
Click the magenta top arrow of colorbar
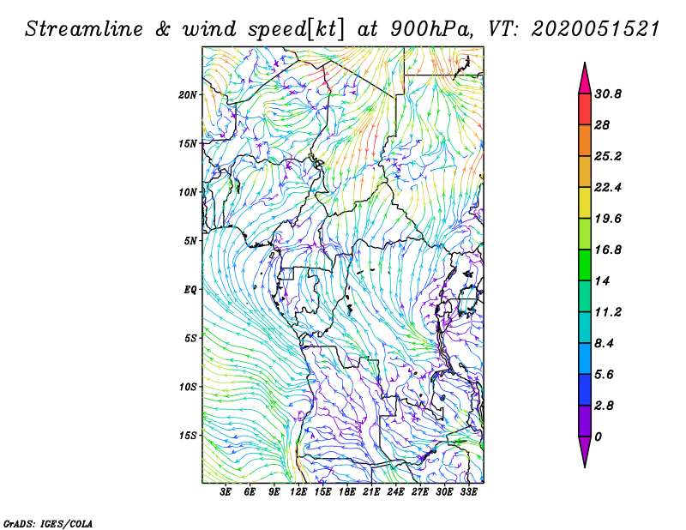click(x=585, y=79)
